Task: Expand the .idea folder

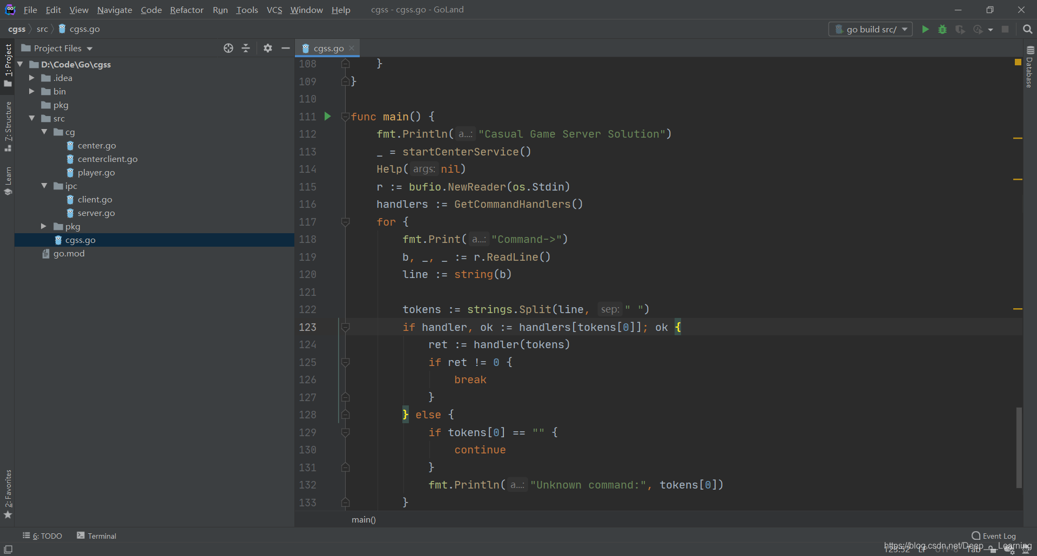Action: coord(31,78)
